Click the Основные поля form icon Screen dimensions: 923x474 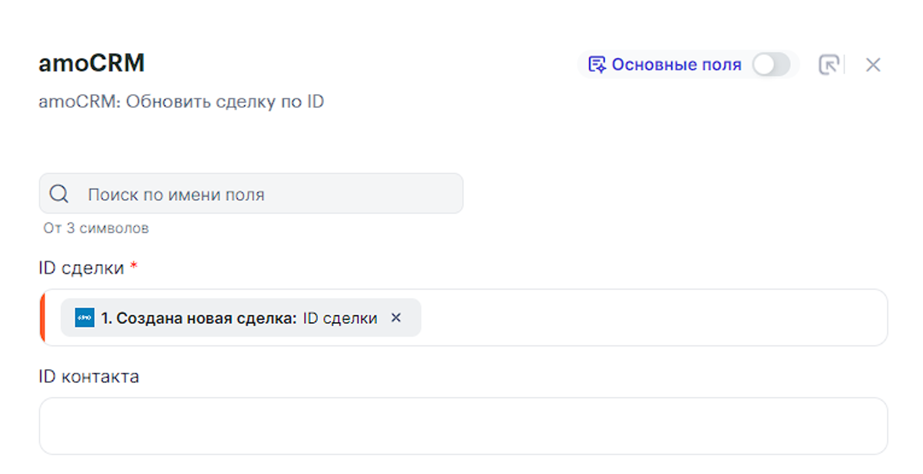[596, 65]
